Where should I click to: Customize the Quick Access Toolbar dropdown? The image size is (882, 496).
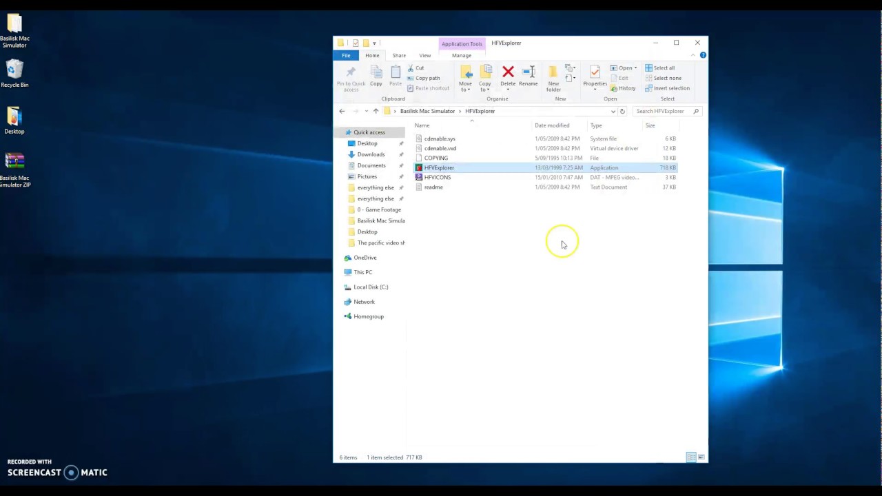pos(374,43)
